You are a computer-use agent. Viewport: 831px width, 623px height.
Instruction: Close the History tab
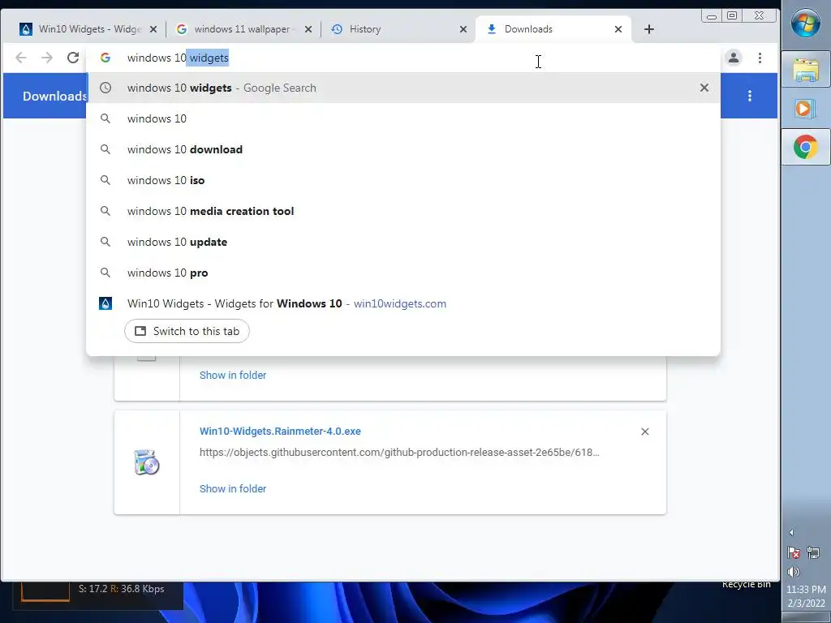click(x=463, y=29)
